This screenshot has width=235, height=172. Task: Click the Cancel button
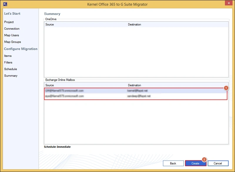coord(218,163)
